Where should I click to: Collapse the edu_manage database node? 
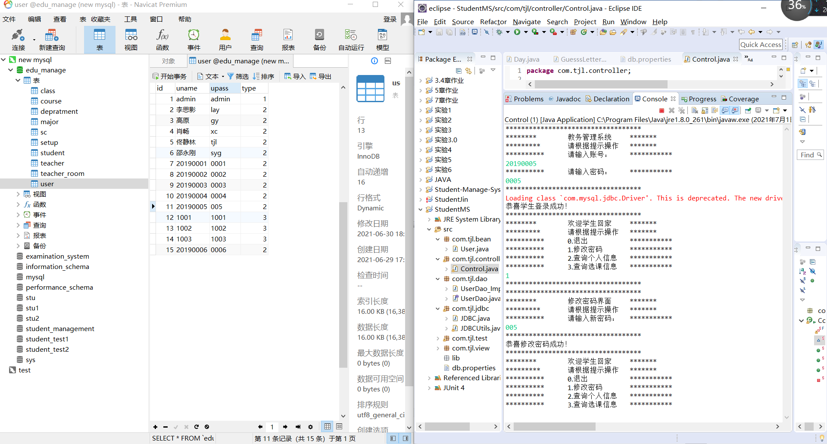tap(11, 70)
